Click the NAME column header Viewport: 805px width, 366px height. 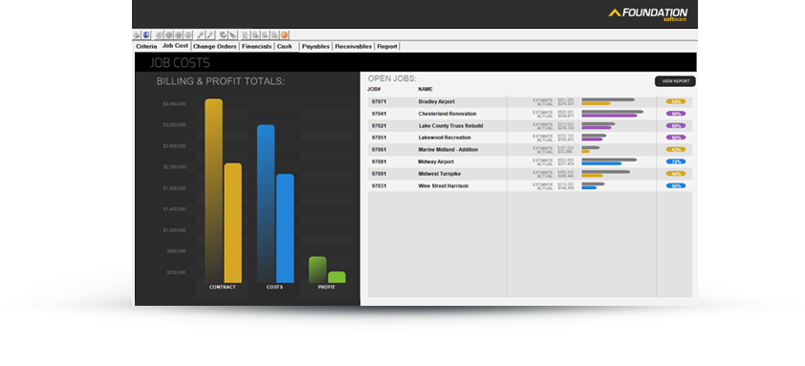425,89
